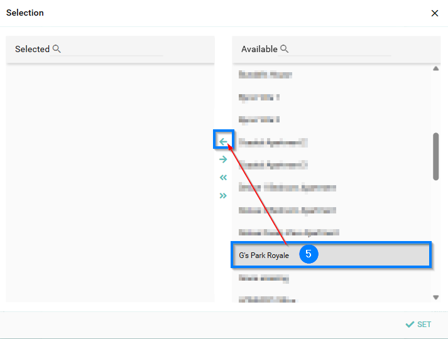Click inside the empty Selected list area
This screenshot has height=339, width=448.
pos(110,182)
